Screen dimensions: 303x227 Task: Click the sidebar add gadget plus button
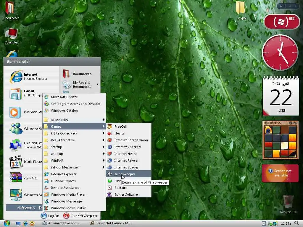[x=281, y=6]
